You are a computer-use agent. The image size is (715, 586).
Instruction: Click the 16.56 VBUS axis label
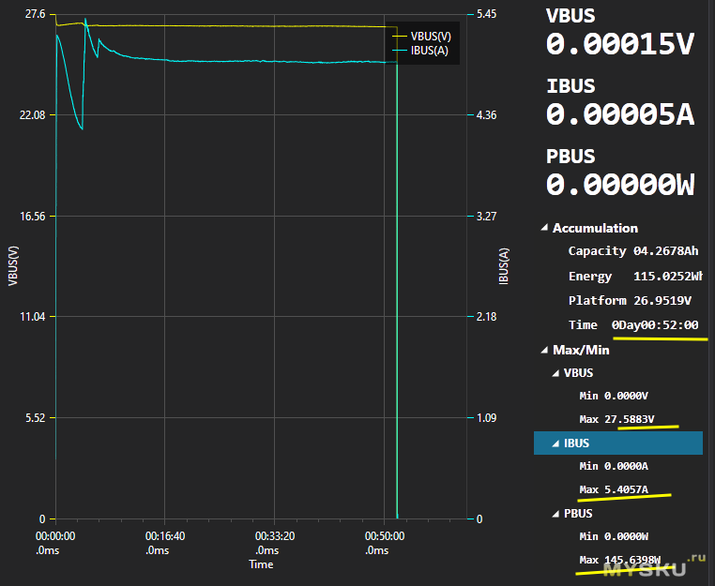tap(33, 216)
